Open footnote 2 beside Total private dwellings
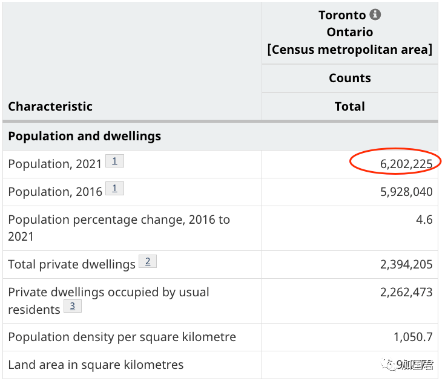This screenshot has width=448, height=384. tap(147, 262)
